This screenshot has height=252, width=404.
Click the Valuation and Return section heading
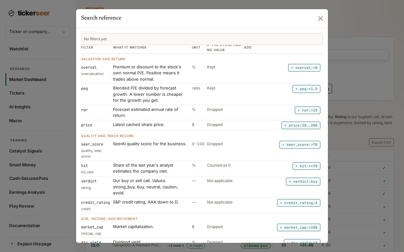pos(103,59)
